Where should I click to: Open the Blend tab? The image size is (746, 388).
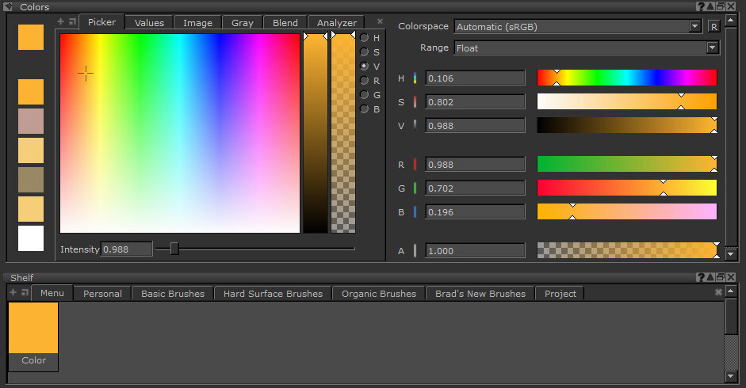pos(285,23)
